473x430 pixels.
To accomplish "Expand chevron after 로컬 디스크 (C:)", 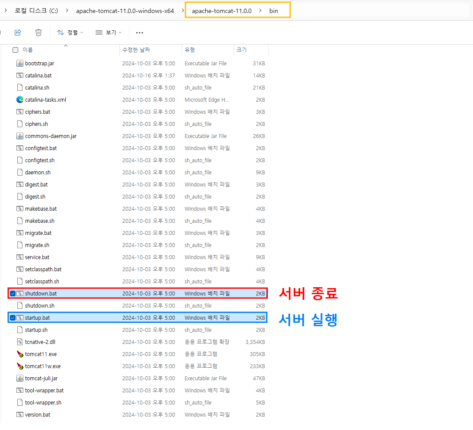I will [x=67, y=10].
